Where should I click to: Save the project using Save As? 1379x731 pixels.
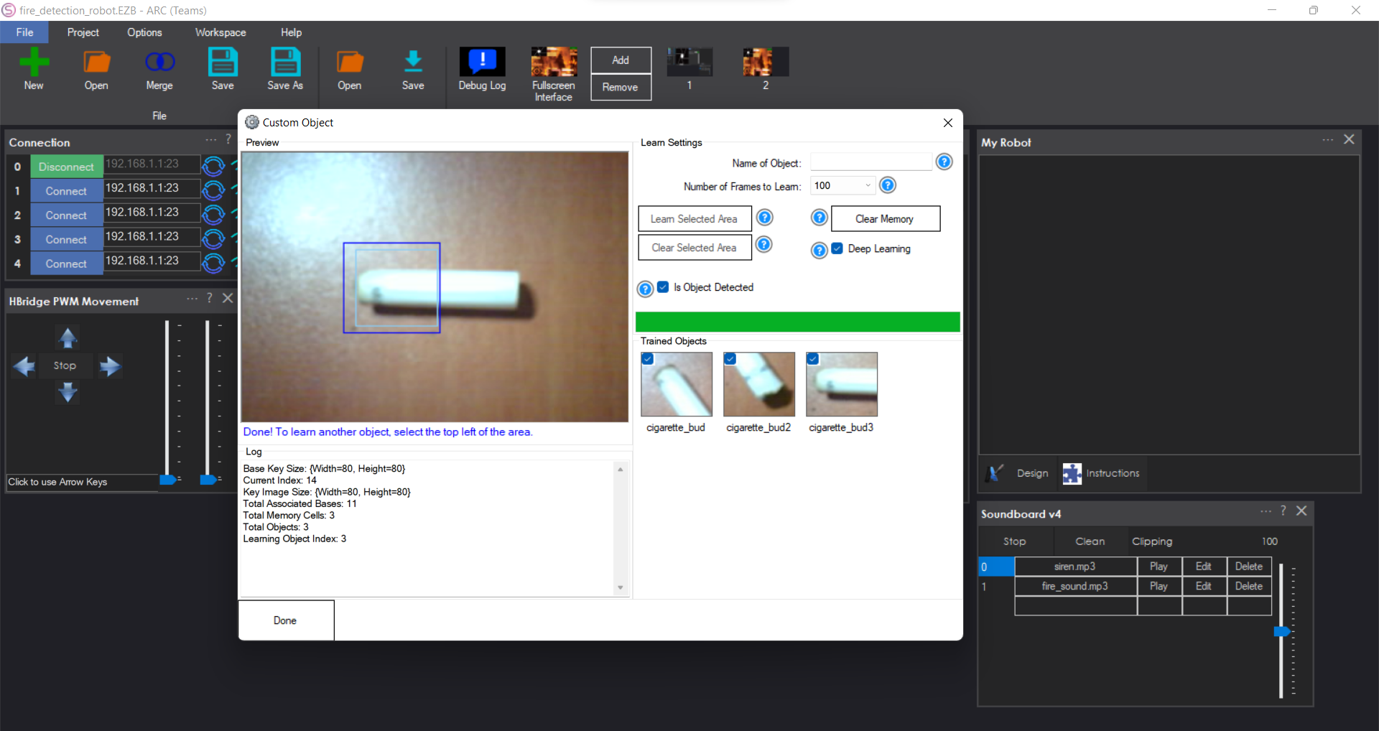tap(285, 69)
